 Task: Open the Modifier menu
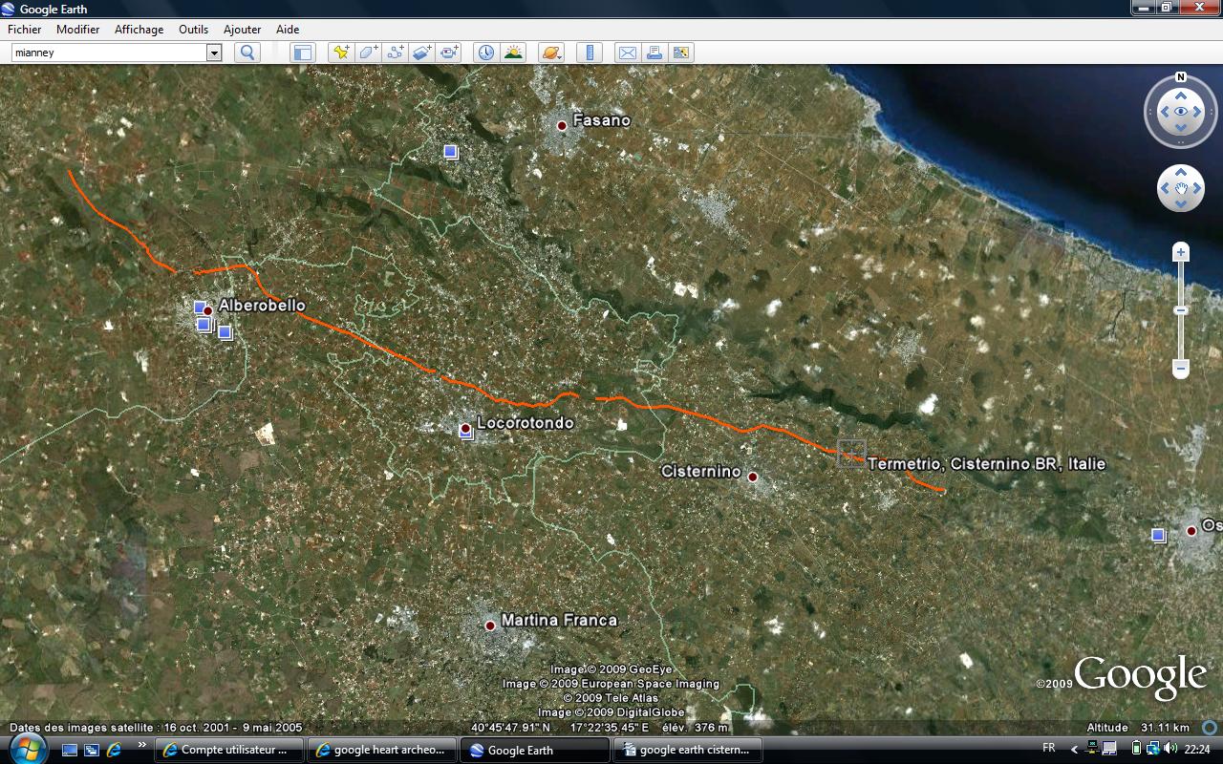point(78,30)
